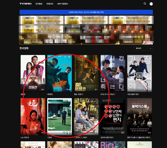Open the search magnifier icon
Screen dimensions: 167x148
(145, 4)
